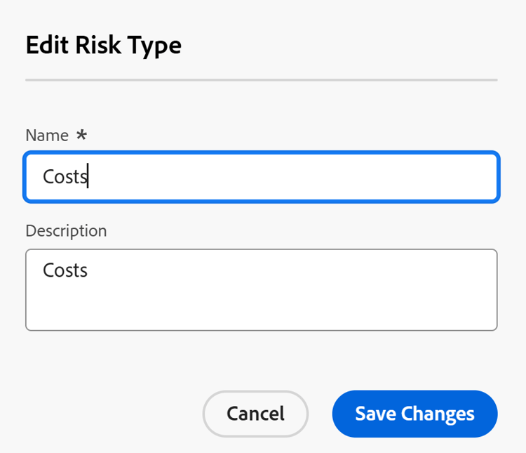
Task: Dismiss the dialog with Cancel
Action: (x=255, y=414)
